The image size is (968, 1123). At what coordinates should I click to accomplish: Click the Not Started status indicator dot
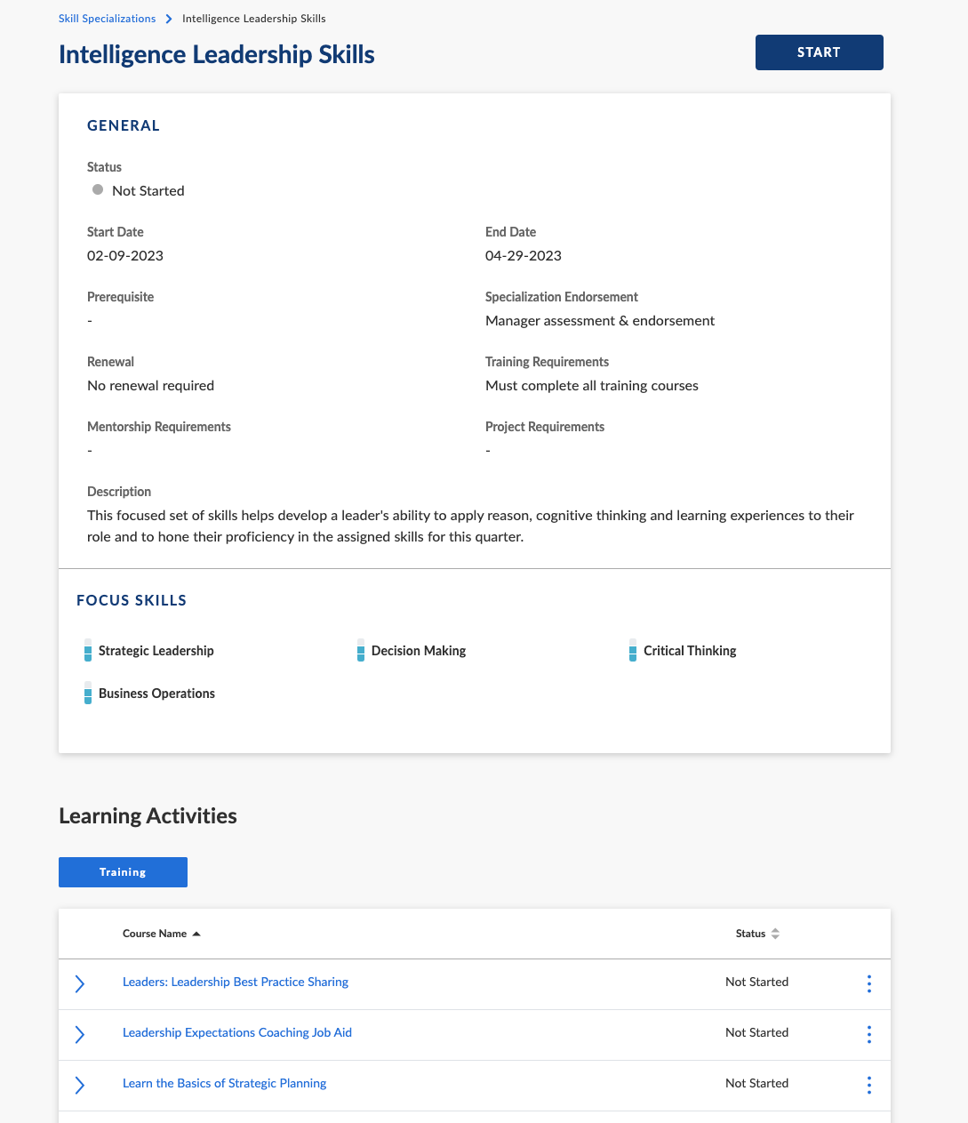[98, 189]
